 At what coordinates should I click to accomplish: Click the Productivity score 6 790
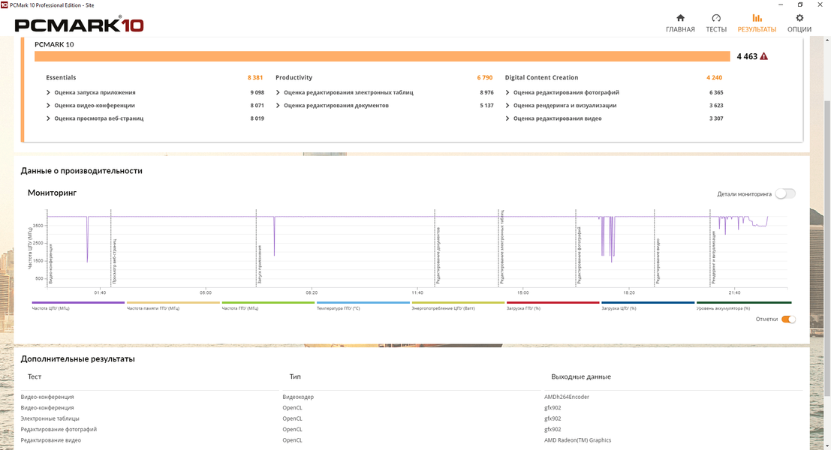point(484,77)
